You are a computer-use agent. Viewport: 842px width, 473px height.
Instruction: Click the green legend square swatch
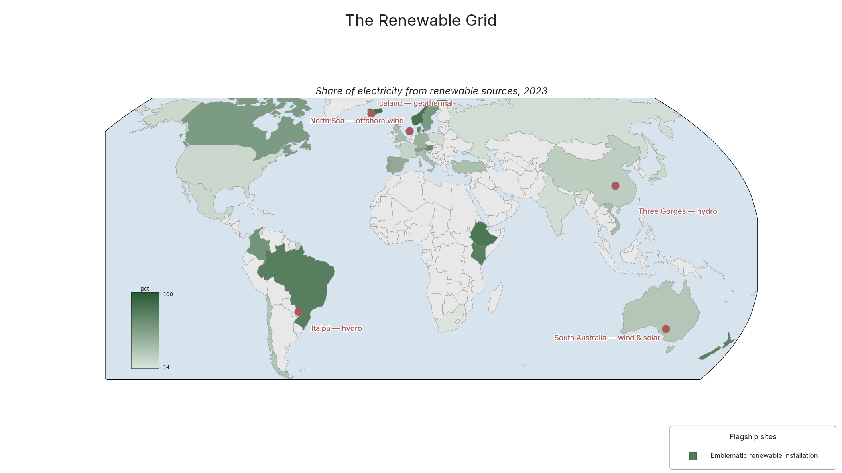[x=693, y=456]
